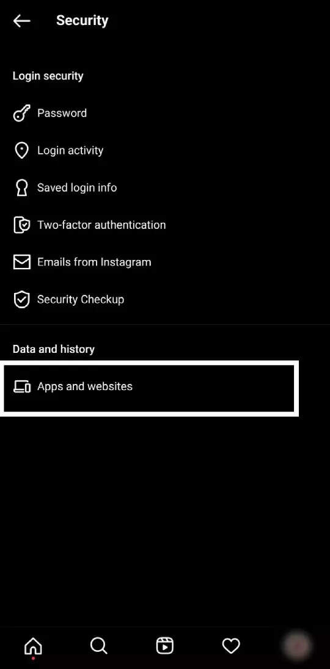
Task: Open Two-factor authentication text entry
Action: pyautogui.click(x=101, y=225)
